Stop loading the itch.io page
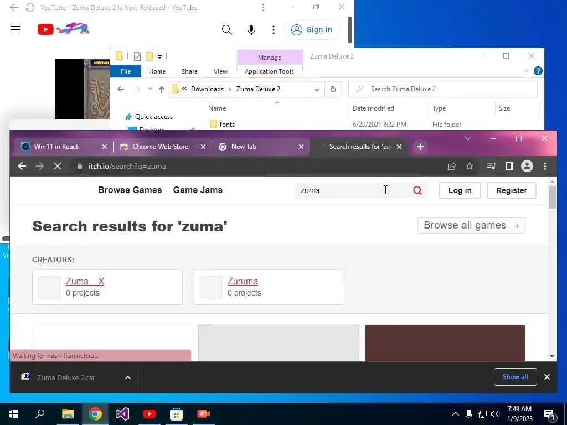Screen dimensions: 567x425 click(x=58, y=166)
